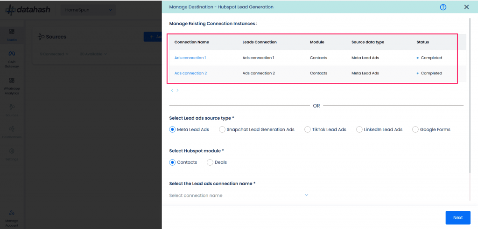The height and width of the screenshot is (229, 478).
Task: Open the Ads connection 1 link
Action: coord(190,58)
